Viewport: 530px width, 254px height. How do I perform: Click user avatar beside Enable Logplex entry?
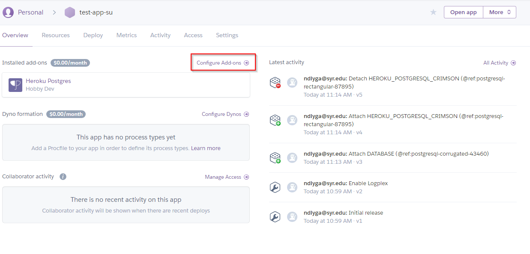(x=292, y=187)
